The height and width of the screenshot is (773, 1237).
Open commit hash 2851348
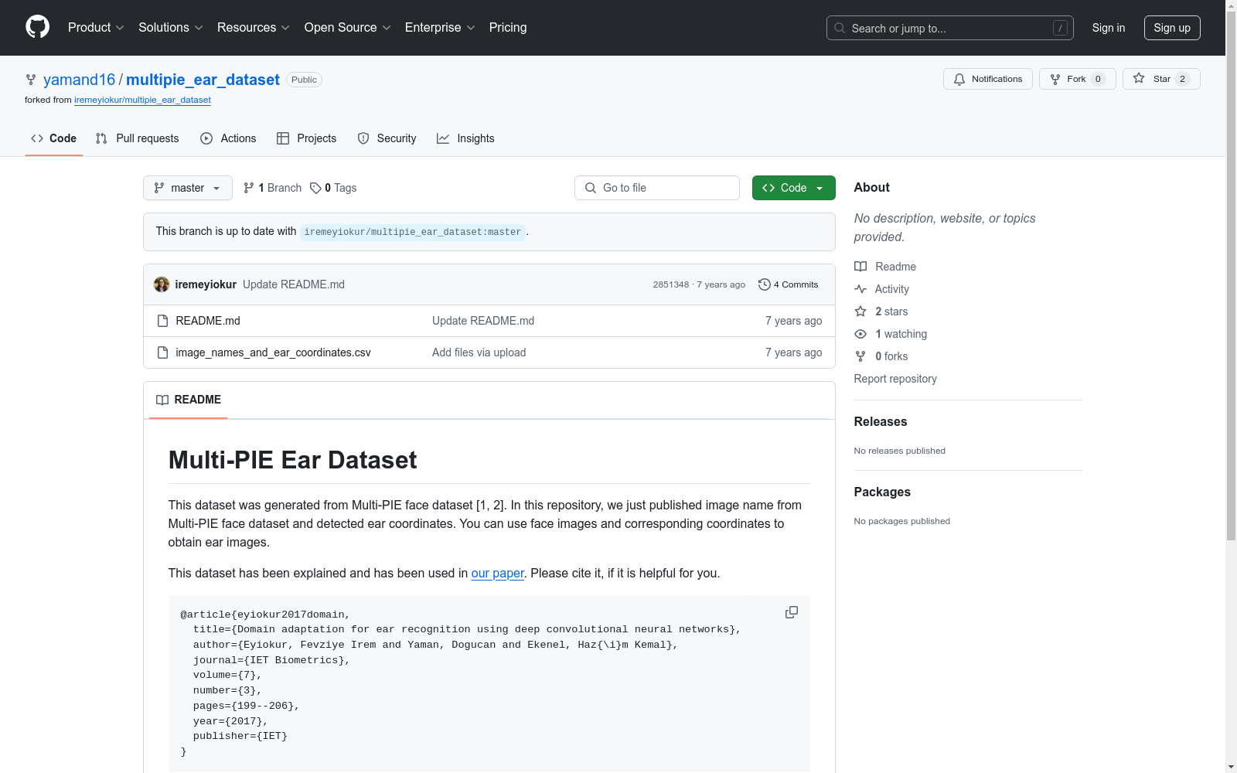click(x=670, y=284)
